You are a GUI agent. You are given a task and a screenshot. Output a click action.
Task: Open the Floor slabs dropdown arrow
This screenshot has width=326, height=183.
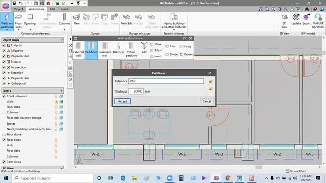pyautogui.click(x=18, y=30)
